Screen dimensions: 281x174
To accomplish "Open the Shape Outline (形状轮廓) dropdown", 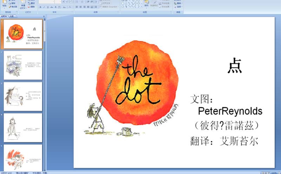I will tap(164, 3).
